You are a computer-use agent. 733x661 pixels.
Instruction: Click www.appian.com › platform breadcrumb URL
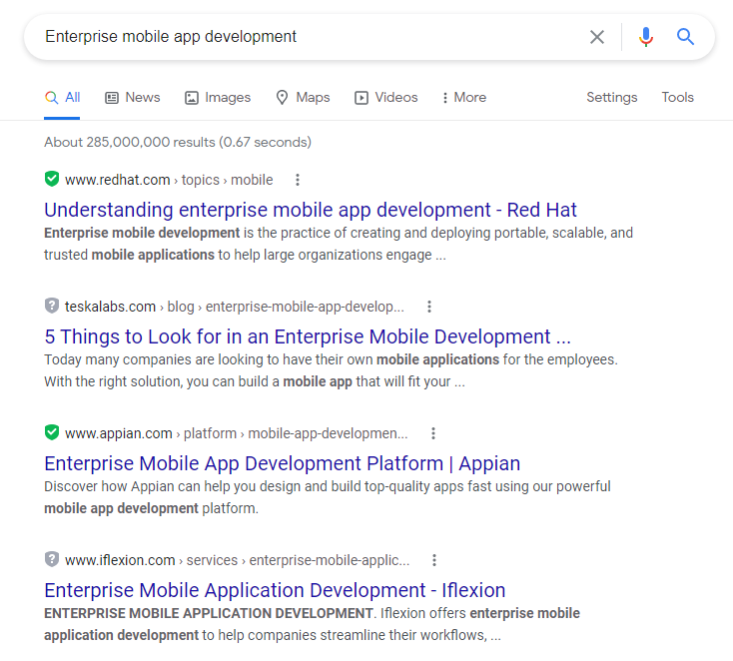pyautogui.click(x=236, y=433)
